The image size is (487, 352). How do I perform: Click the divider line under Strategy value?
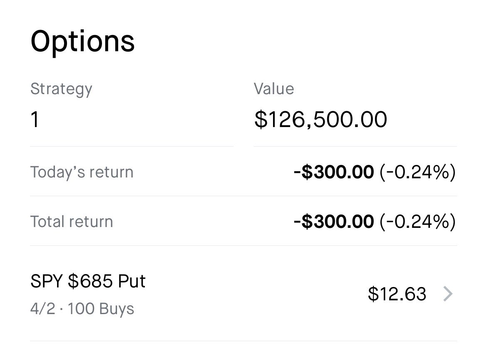click(x=132, y=147)
